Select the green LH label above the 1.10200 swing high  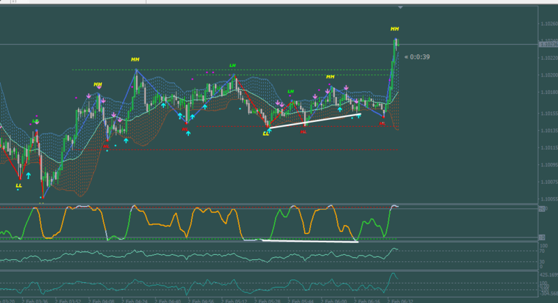232,65
